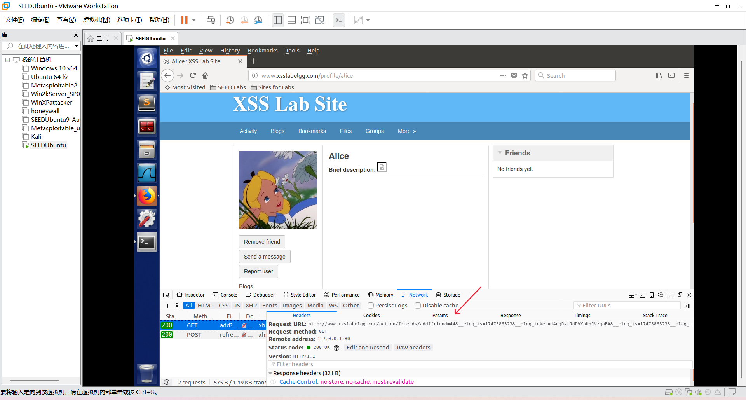Switch to the Params tab

click(x=440, y=316)
